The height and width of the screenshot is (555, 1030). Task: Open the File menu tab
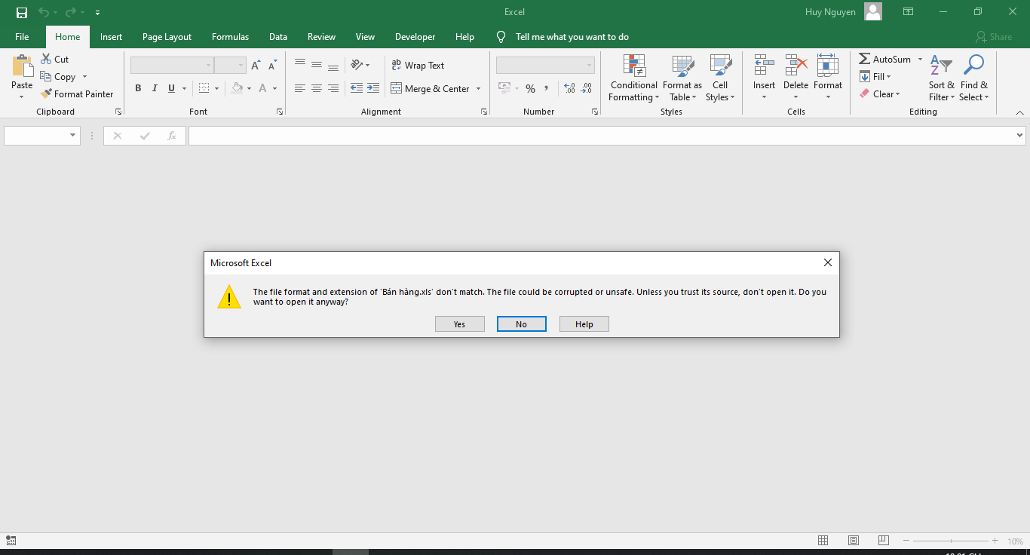click(x=22, y=37)
